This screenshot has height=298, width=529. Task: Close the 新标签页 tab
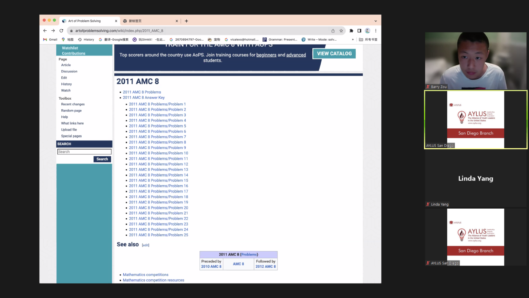pyautogui.click(x=177, y=21)
